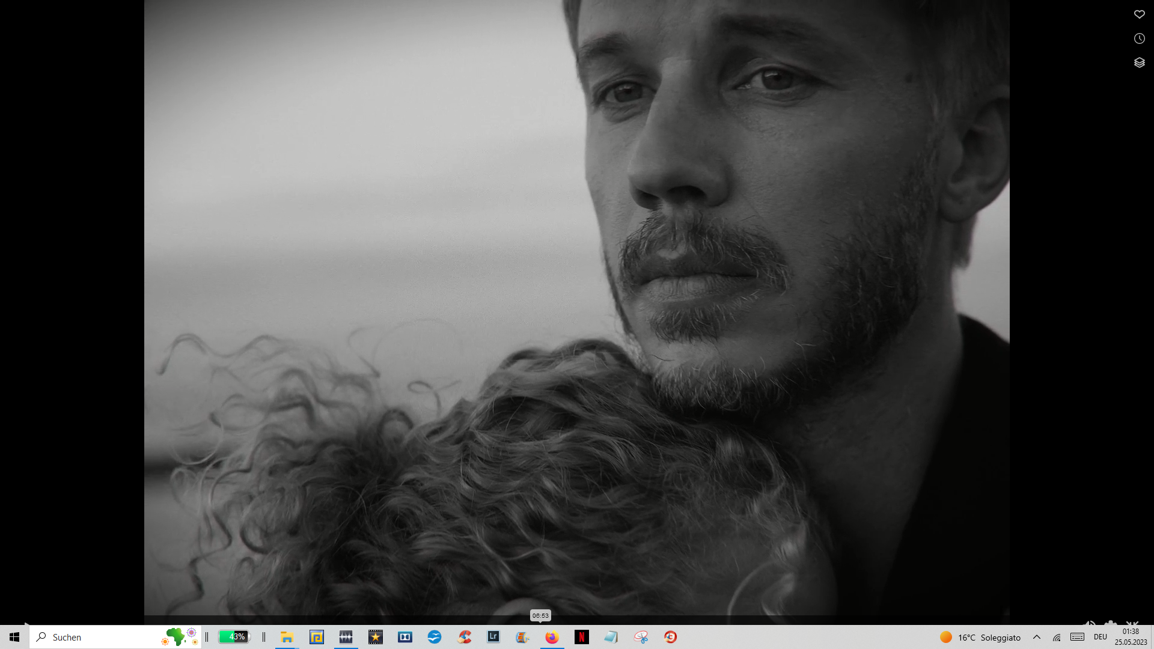Image resolution: width=1154 pixels, height=649 pixels.
Task: Expand hidden system tray icons chevron
Action: 1037,637
